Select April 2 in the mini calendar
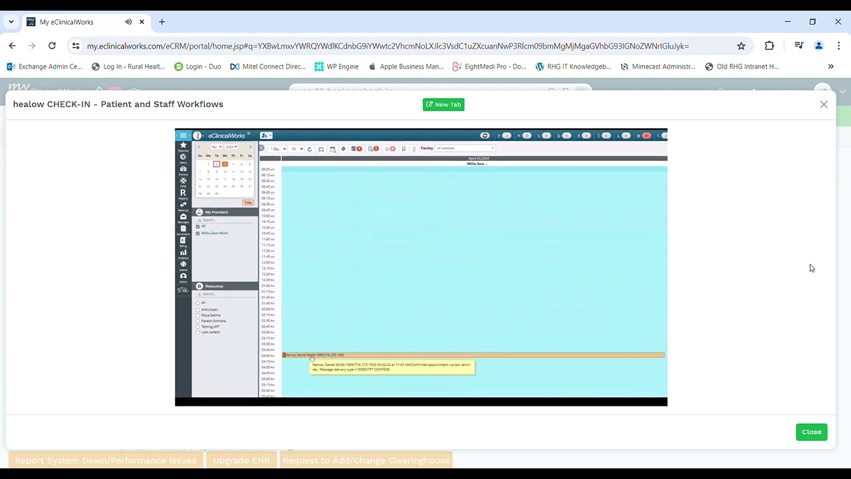 pos(217,164)
